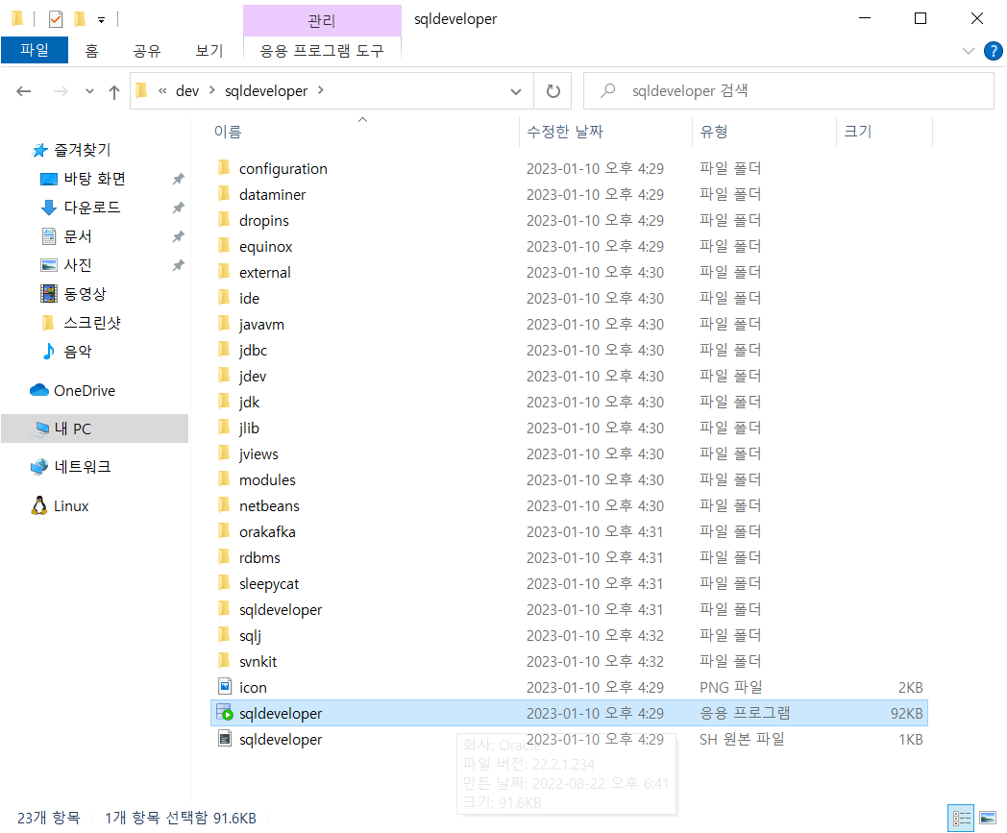
Task: Switch to the 공유 ribbon tab
Action: pos(147,50)
